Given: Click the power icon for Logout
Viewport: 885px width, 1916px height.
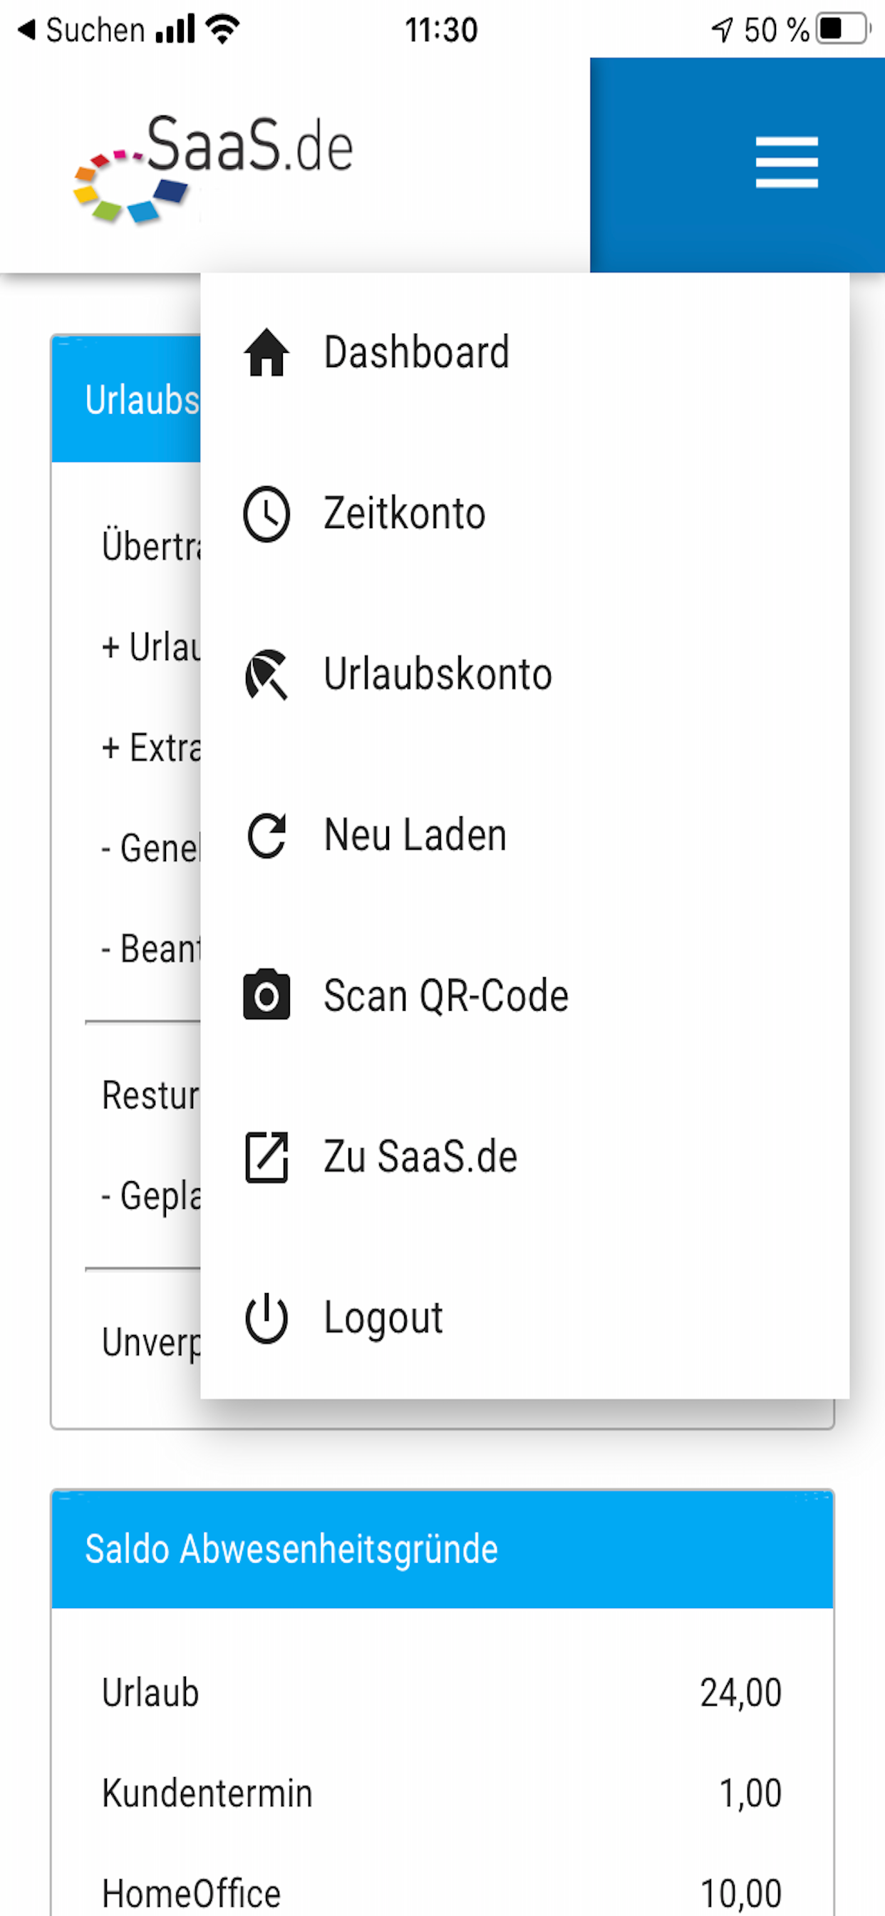Looking at the screenshot, I should point(266,1318).
